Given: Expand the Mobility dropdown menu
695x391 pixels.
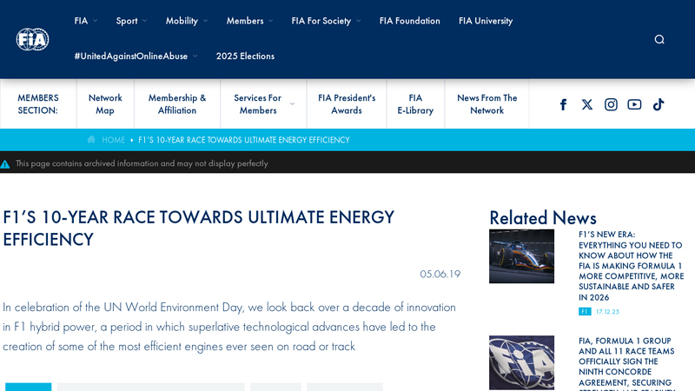Looking at the screenshot, I should point(186,21).
